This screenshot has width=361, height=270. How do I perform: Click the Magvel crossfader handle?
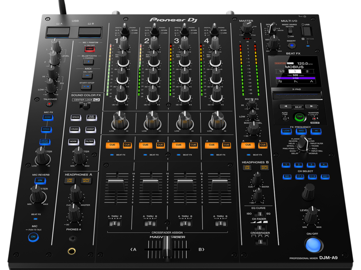167,247
